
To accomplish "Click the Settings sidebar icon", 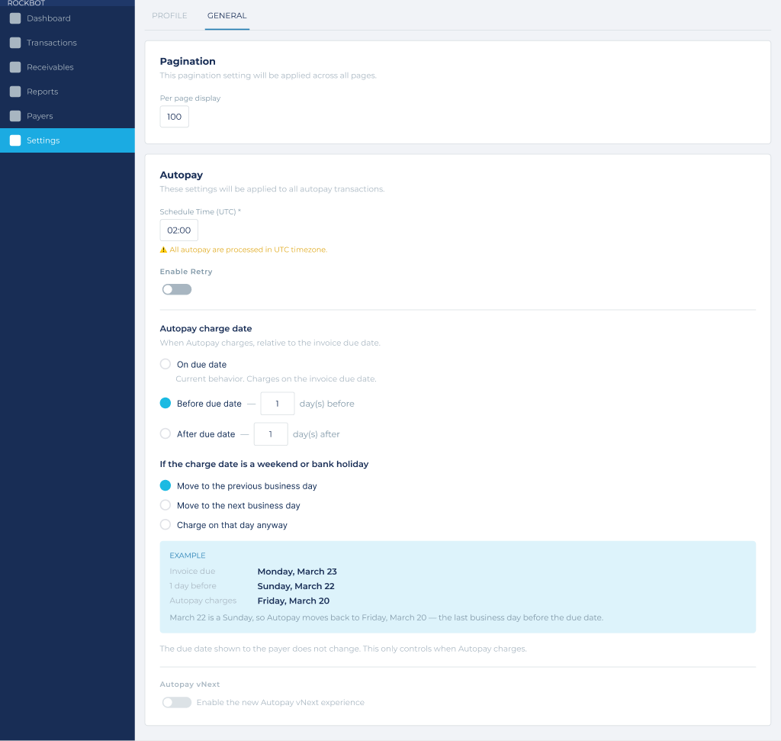I will point(15,140).
